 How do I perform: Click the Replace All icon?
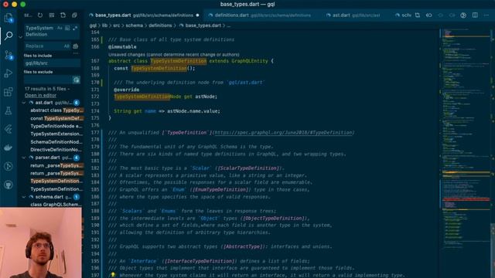76,46
